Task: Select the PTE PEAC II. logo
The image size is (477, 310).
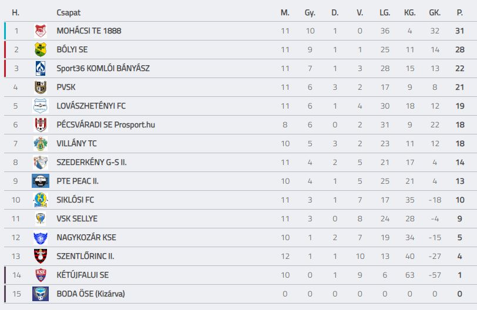Action: 41,181
